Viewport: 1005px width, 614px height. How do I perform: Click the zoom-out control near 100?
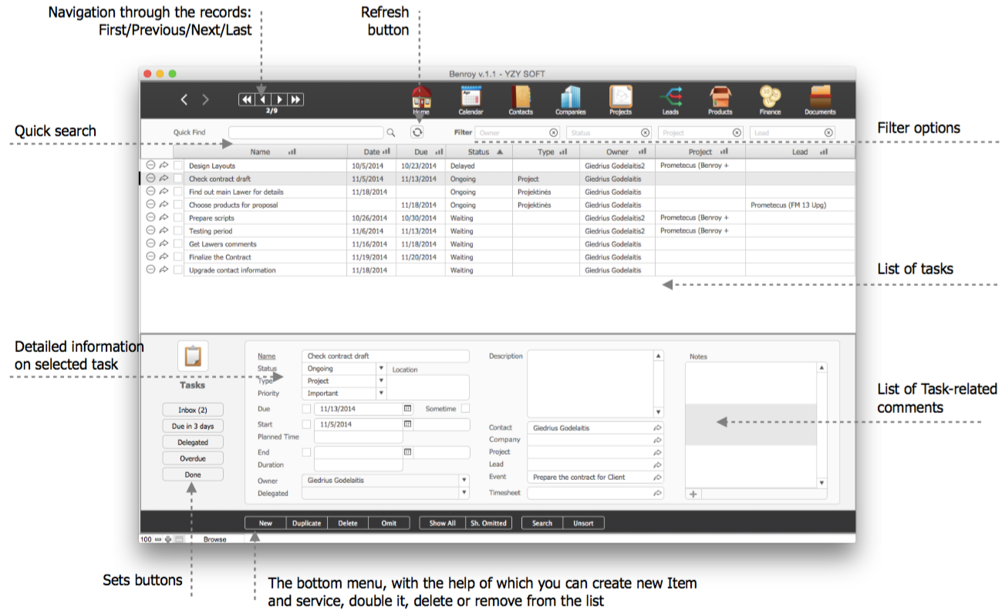[158, 539]
